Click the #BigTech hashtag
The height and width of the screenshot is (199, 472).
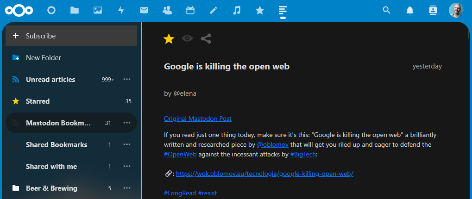(x=303, y=155)
